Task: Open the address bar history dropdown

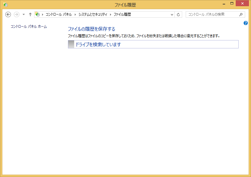Action: 172,15
